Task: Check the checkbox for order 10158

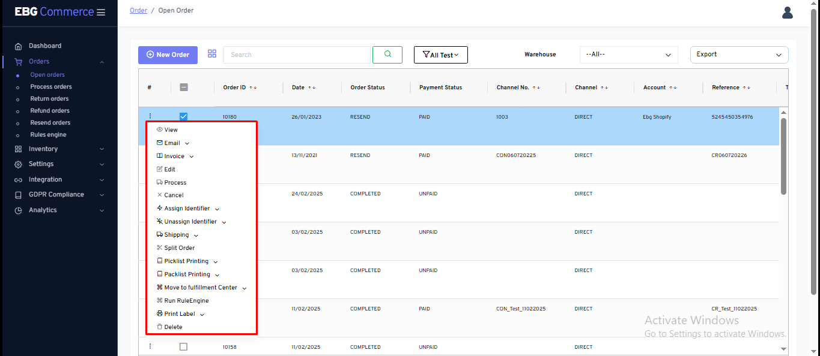Action: (184, 346)
